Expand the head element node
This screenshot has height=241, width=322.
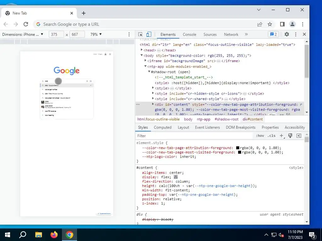click(142, 50)
